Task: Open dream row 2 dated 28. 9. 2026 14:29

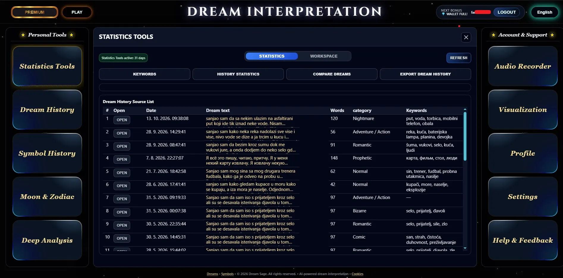Action: point(122,133)
